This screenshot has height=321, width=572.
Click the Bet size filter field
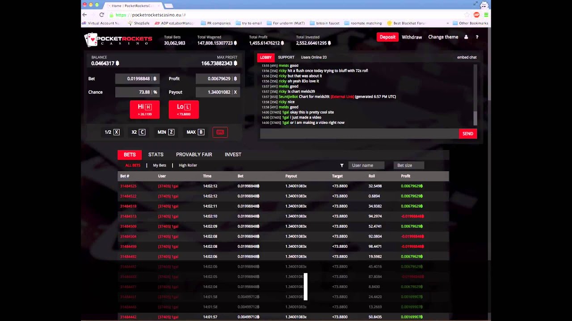point(409,165)
